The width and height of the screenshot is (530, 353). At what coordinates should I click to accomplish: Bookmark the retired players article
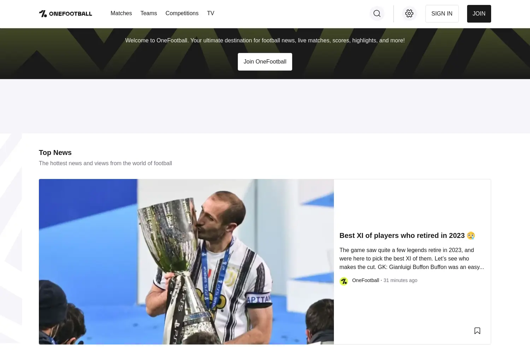[477, 331]
